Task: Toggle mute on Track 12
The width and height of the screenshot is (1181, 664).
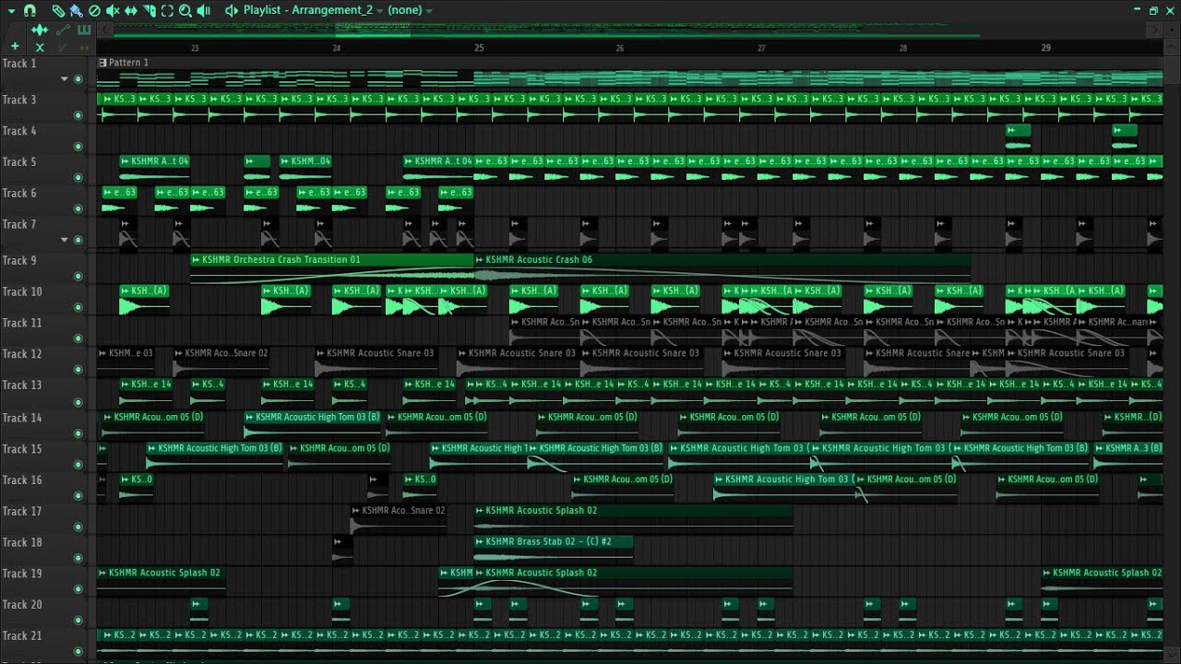Action: [78, 370]
